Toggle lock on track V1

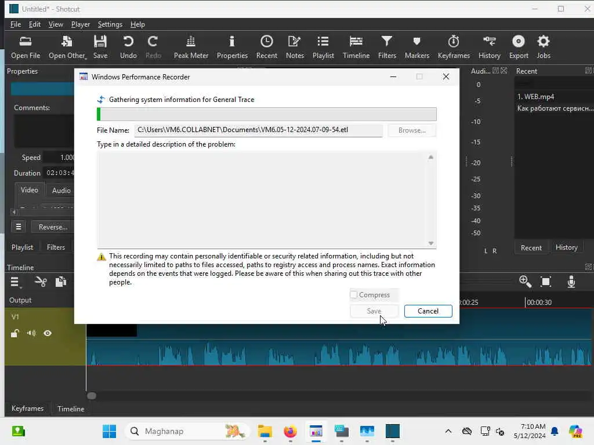(x=15, y=333)
